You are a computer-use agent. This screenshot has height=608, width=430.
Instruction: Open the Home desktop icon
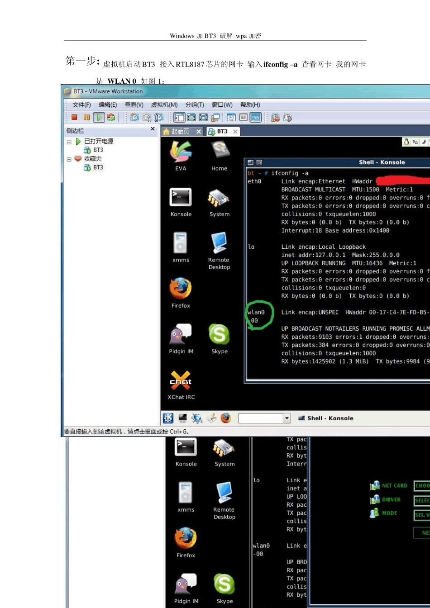(220, 156)
